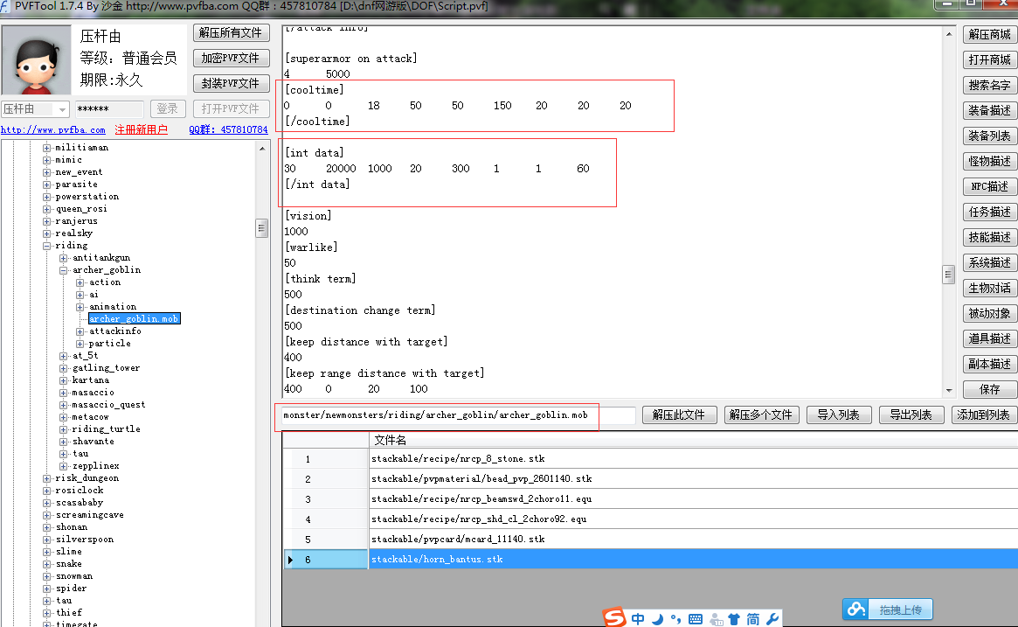This screenshot has width=1018, height=627.
Task: Expand the attackinfo folder under archer_goblin
Action: tap(80, 331)
